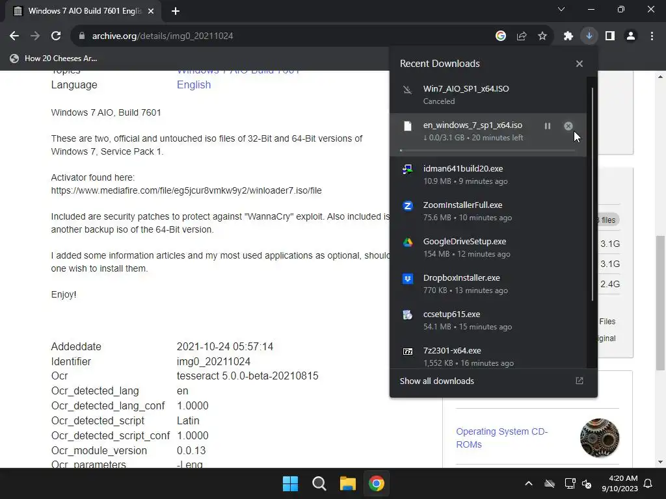This screenshot has width=666, height=499.
Task: Close the Windows 7 AIO tab
Action: coord(151,11)
